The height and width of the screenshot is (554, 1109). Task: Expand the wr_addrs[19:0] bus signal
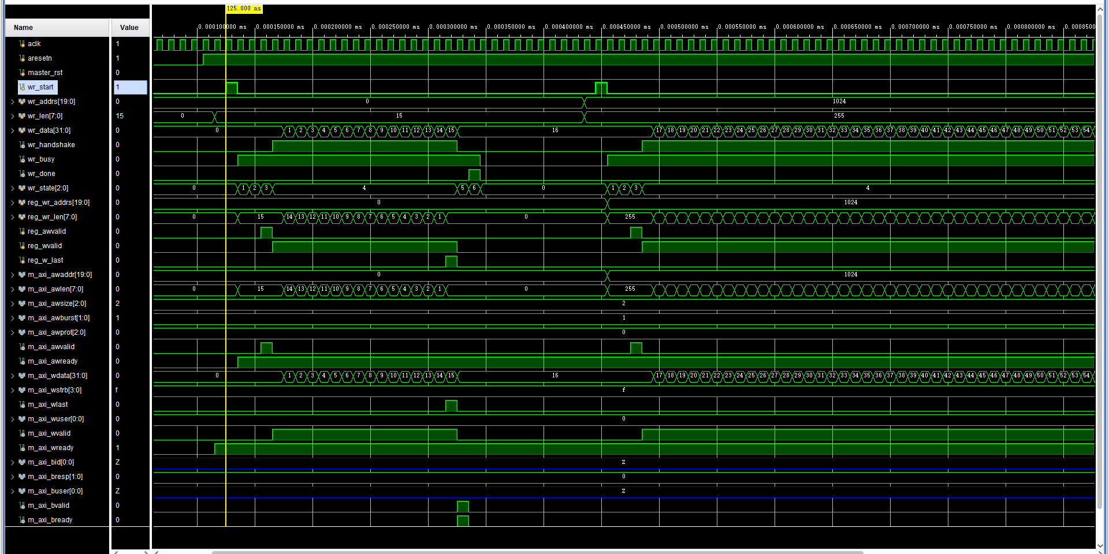12,101
